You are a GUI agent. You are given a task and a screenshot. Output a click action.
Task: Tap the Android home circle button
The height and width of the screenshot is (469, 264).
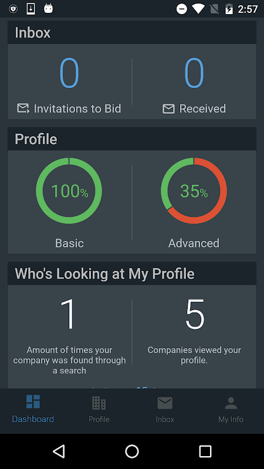point(132,451)
